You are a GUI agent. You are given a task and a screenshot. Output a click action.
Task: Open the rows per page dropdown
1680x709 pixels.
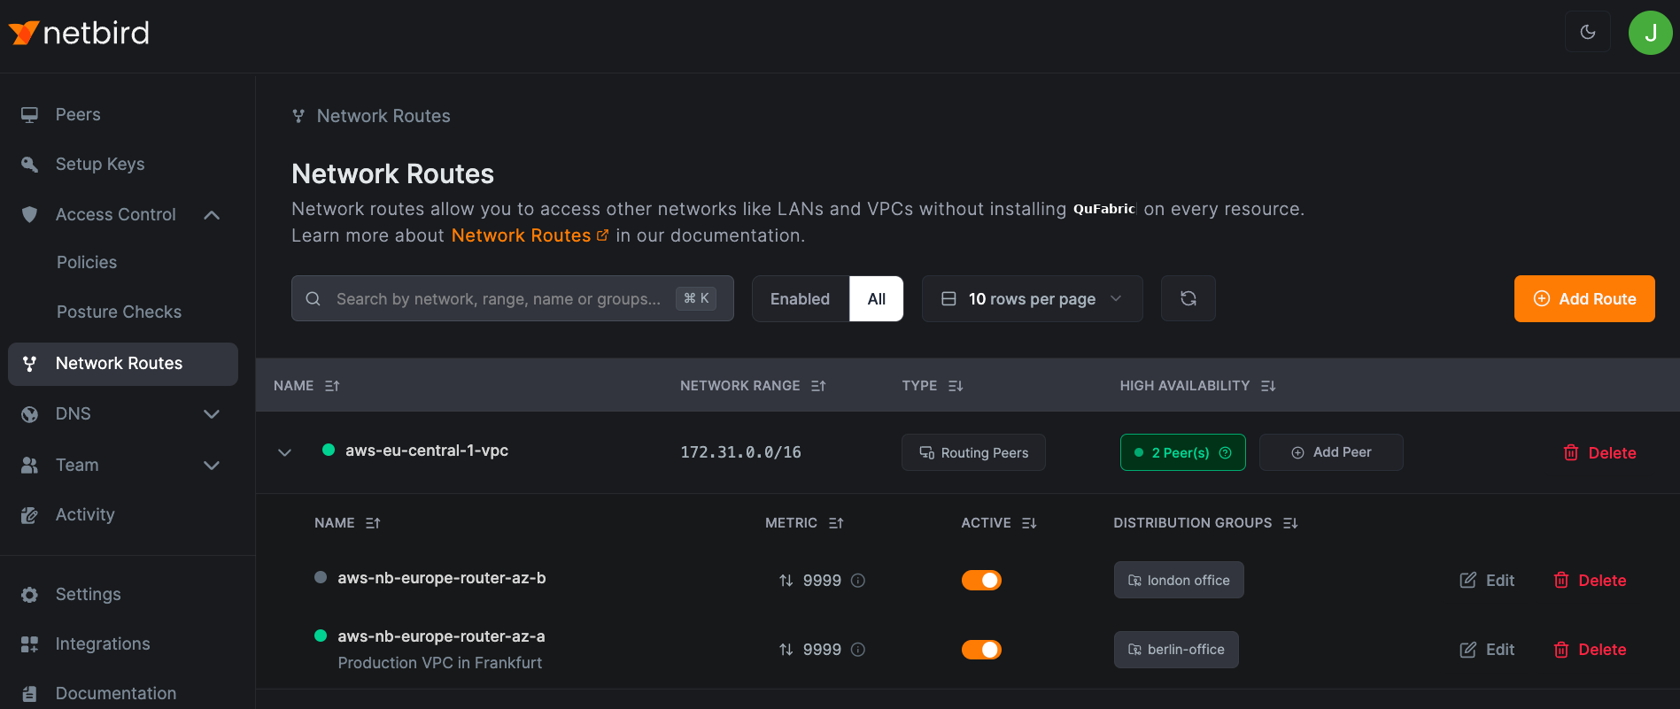coord(1032,299)
